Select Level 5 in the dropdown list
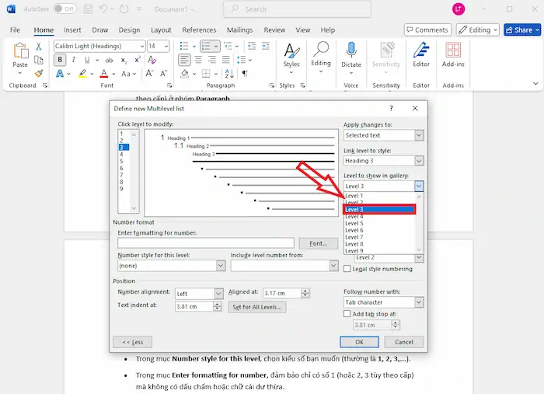This screenshot has height=394, width=544. point(354,223)
